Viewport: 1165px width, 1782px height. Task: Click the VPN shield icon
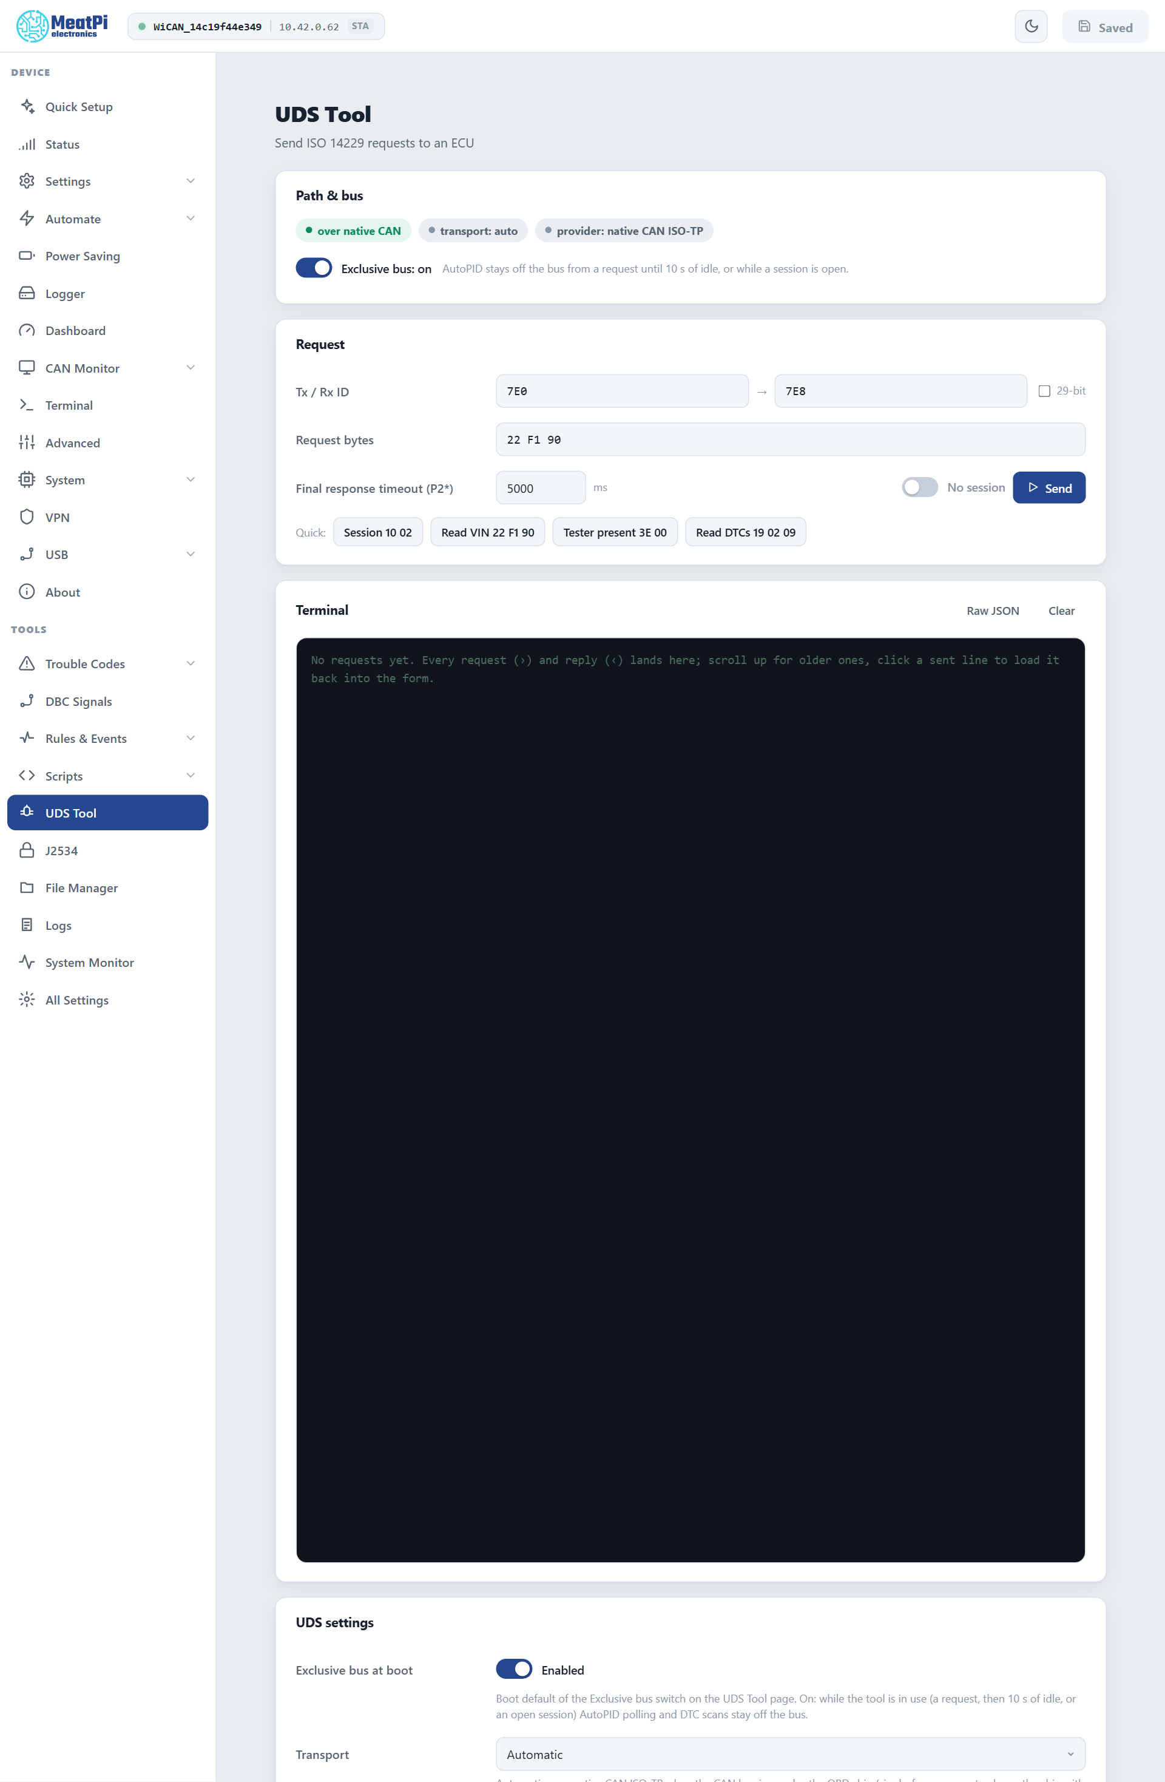pyautogui.click(x=27, y=517)
